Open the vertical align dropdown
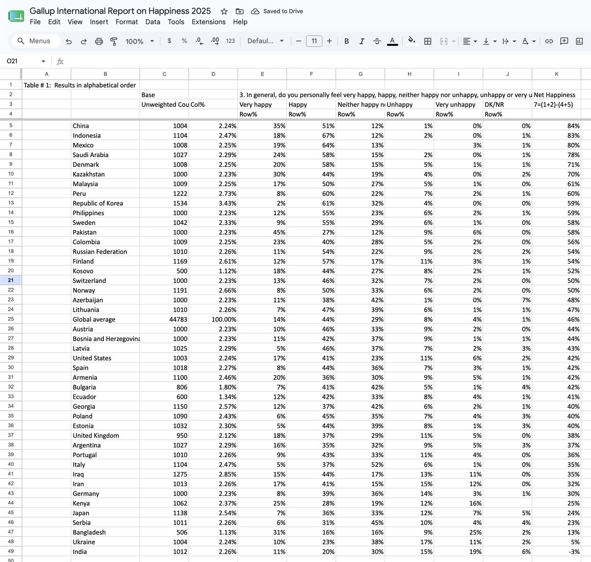The width and height of the screenshot is (591, 562). (x=489, y=41)
